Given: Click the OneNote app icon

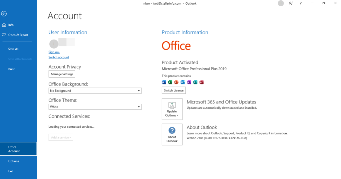Looking at the screenshot, I should (189, 82).
